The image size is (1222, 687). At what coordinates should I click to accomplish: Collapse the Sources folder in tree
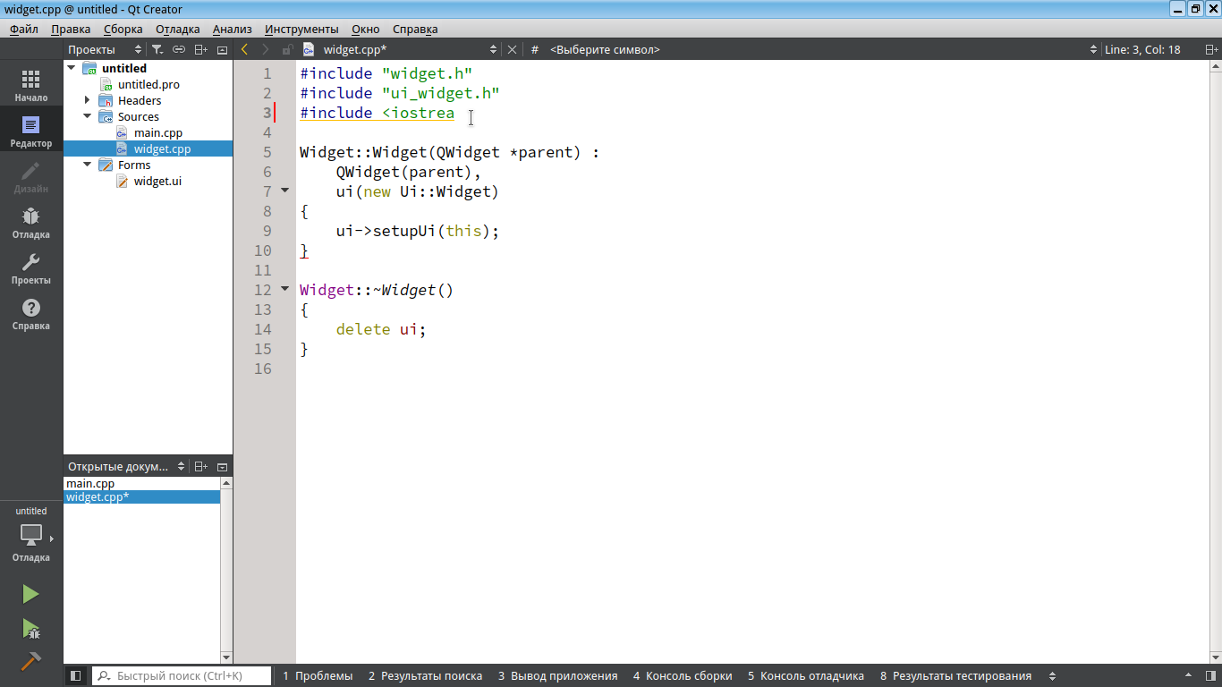click(88, 116)
